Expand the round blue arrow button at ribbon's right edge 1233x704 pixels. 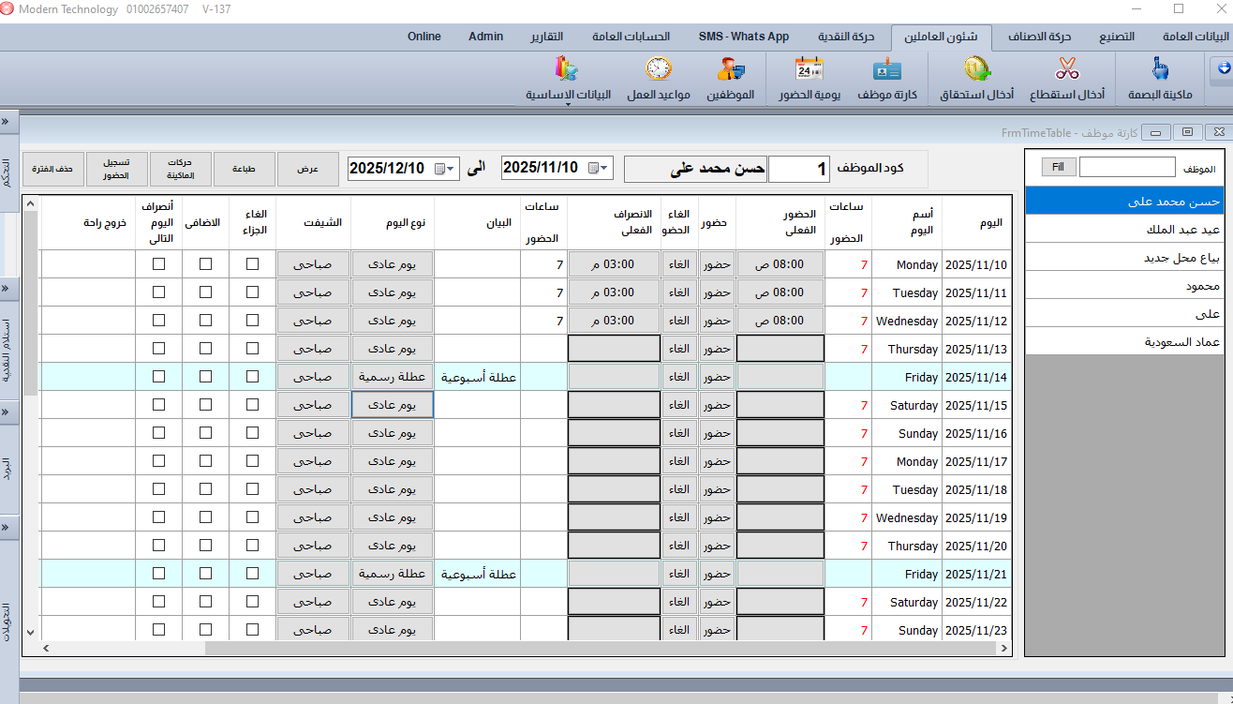coord(1223,67)
